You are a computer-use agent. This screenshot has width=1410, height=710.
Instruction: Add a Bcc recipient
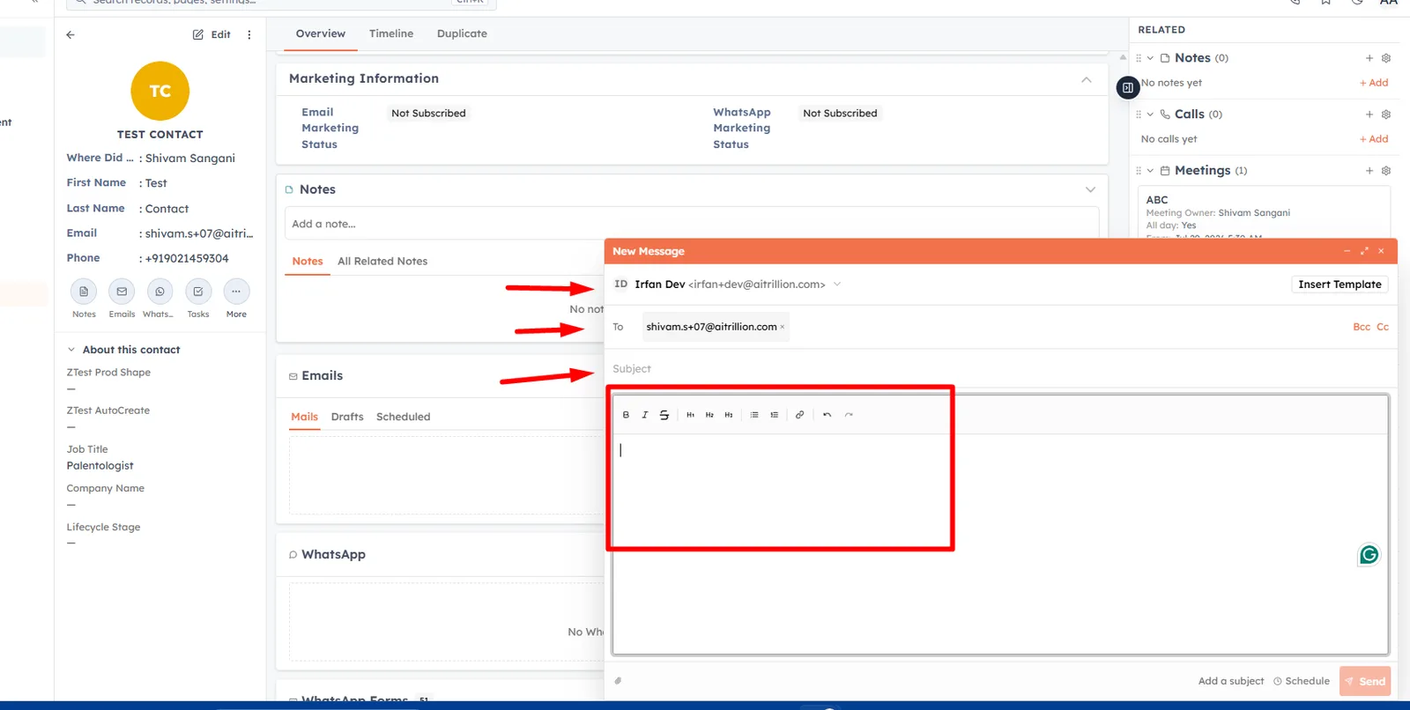coord(1362,327)
